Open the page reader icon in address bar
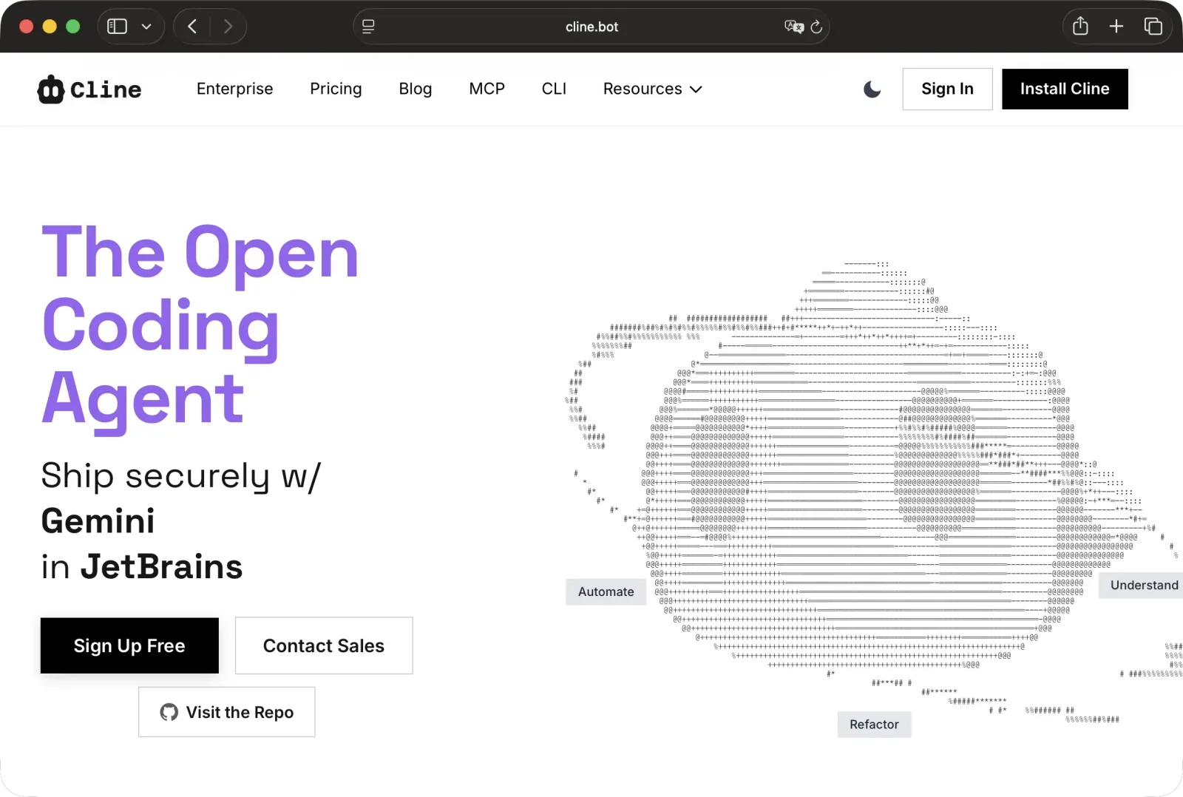Screen dimensions: 1183x797 (x=368, y=27)
